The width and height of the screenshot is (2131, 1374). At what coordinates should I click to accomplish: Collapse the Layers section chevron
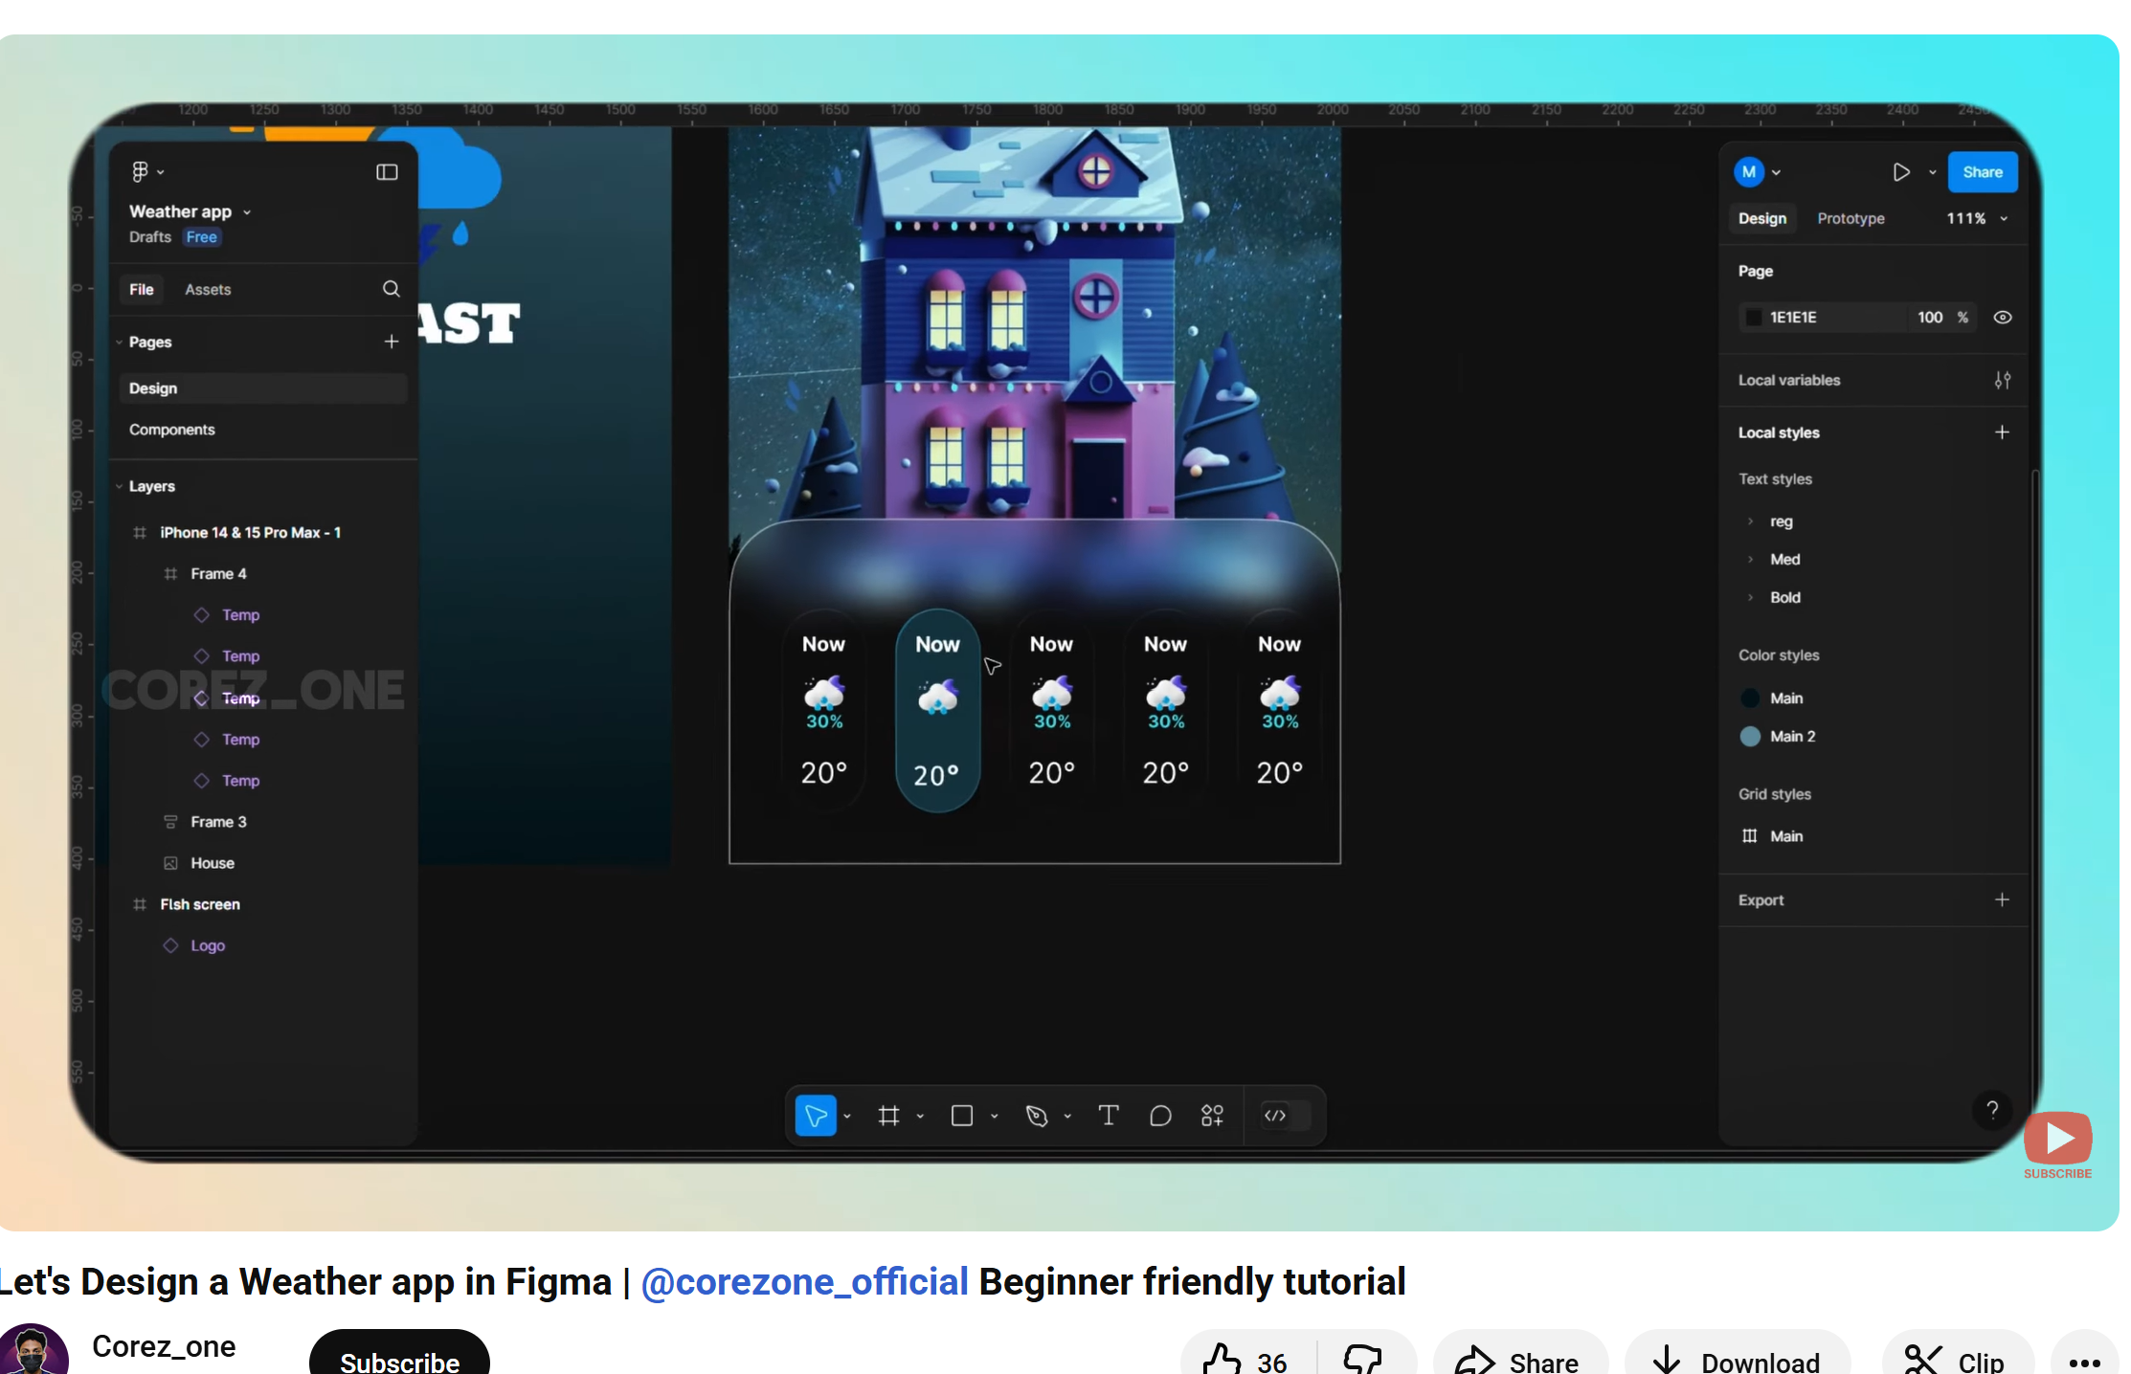(x=120, y=486)
